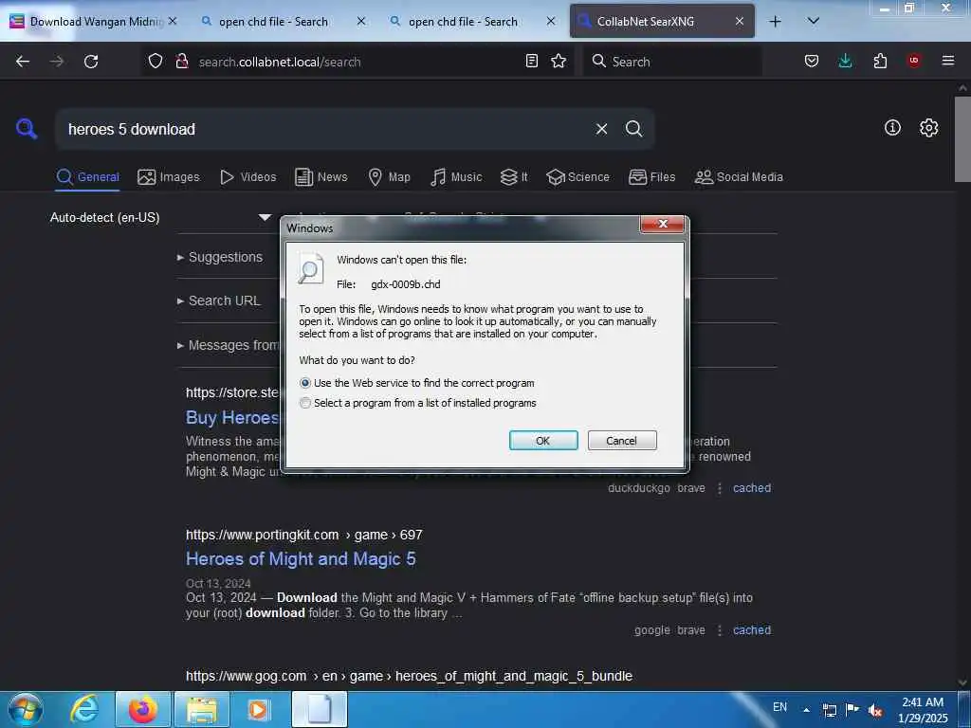Open the tracking protection shield icon
This screenshot has height=728, width=971.
tap(156, 62)
